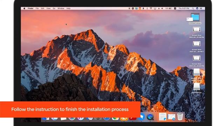Open the AirPlay display menu
224x126 pixels.
tap(155, 8)
